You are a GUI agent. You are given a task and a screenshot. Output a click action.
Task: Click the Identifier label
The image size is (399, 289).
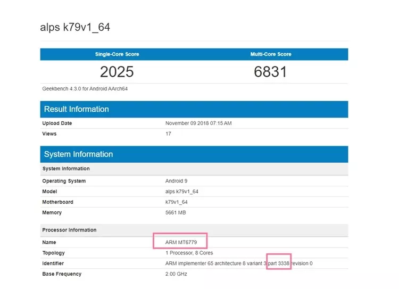[x=53, y=263]
